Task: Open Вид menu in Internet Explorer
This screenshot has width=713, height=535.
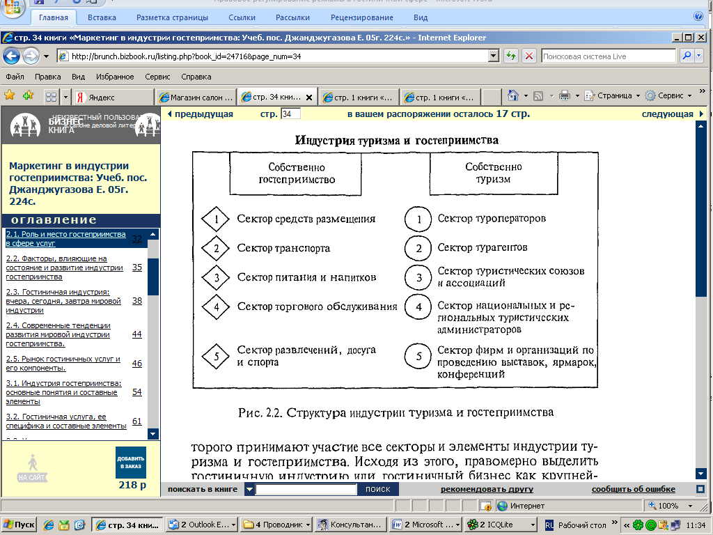Action: coord(78,77)
